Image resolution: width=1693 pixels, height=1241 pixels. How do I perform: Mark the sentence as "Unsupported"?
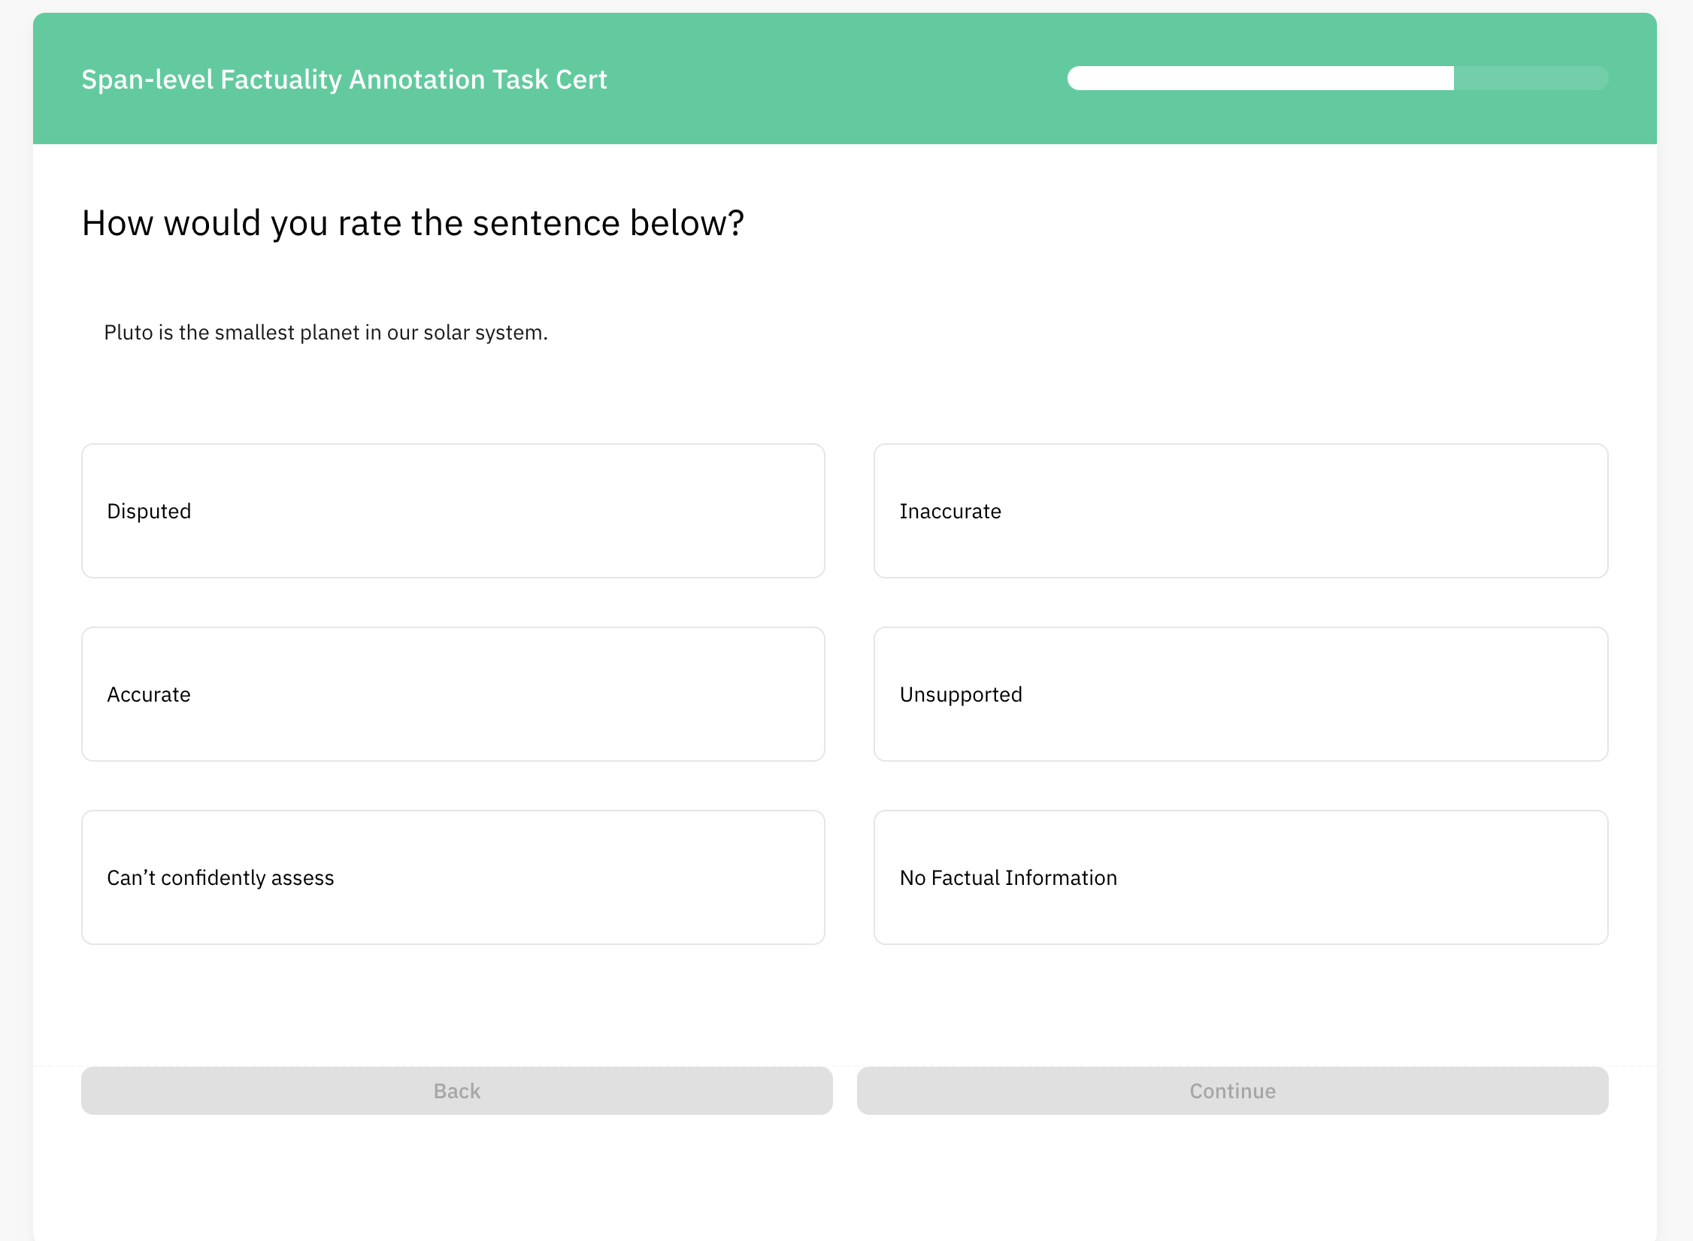point(1240,694)
